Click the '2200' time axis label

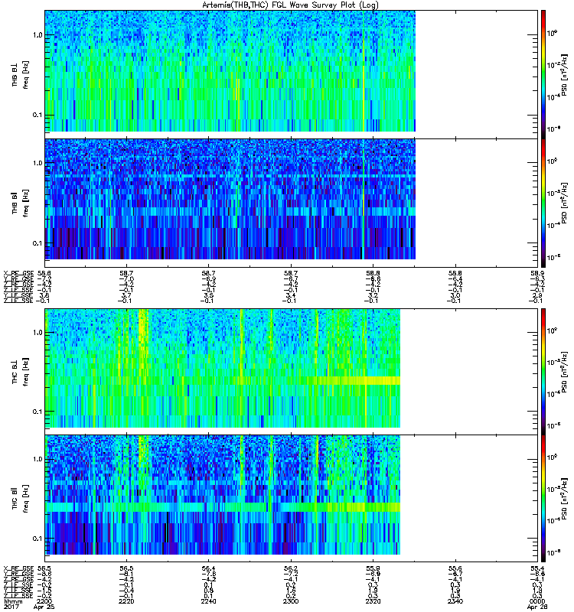[44, 601]
